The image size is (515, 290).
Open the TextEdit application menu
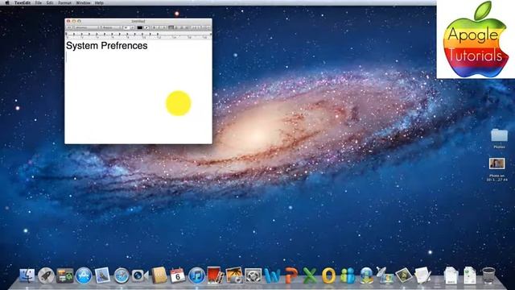coord(23,3)
